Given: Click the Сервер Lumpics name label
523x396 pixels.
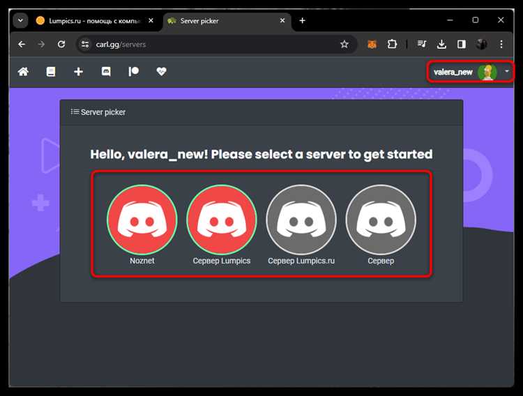Looking at the screenshot, I should click(222, 261).
